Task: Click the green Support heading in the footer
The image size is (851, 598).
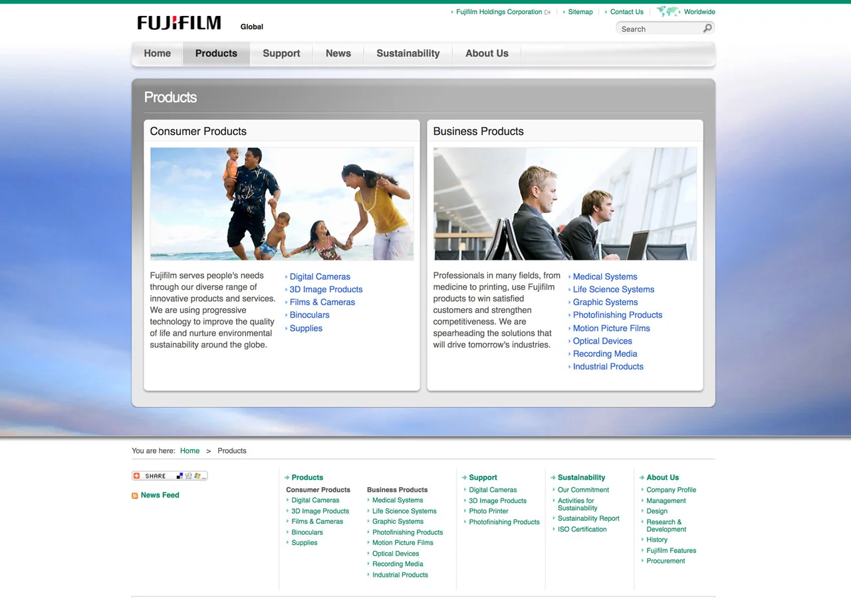Action: [x=483, y=477]
